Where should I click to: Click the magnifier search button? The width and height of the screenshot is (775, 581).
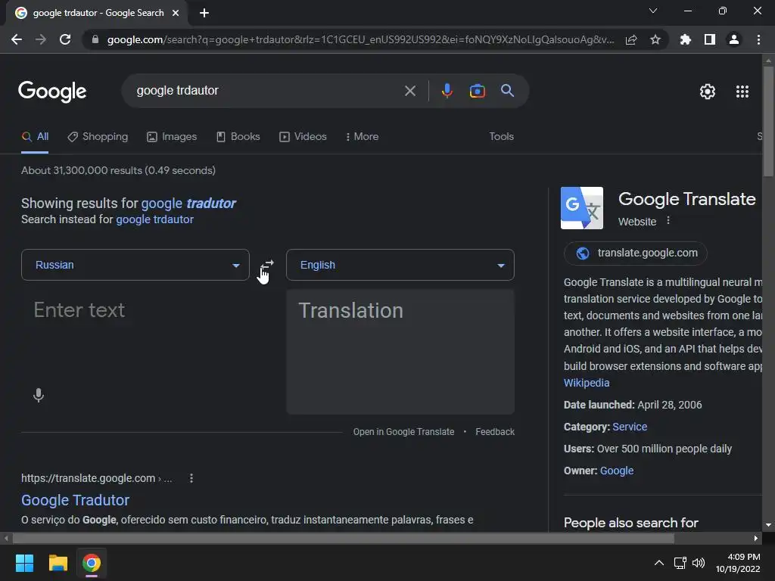click(507, 91)
